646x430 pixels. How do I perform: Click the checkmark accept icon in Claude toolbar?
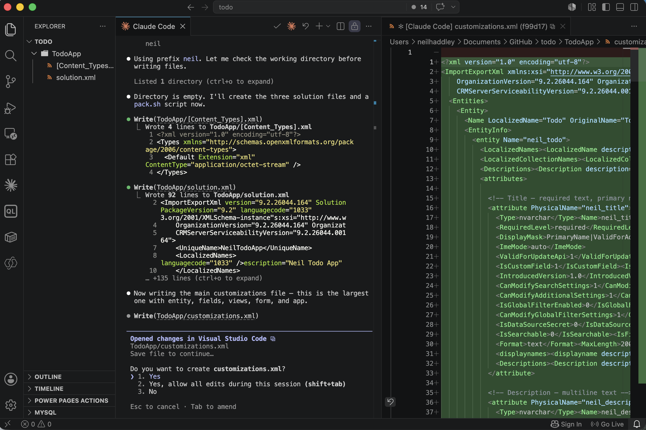tap(277, 26)
